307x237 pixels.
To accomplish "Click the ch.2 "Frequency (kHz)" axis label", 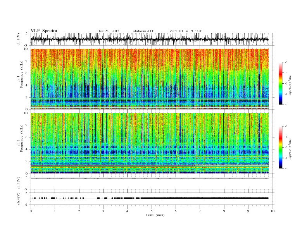I will [x=22, y=138].
